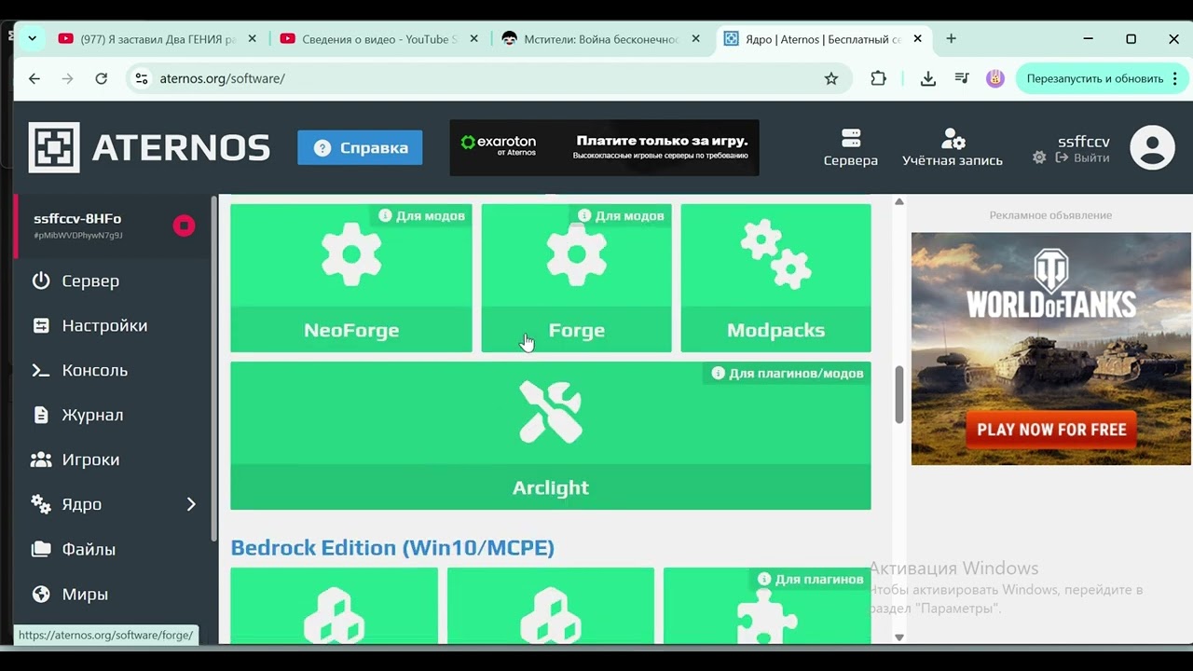Choose the Modpacks software card

click(775, 278)
